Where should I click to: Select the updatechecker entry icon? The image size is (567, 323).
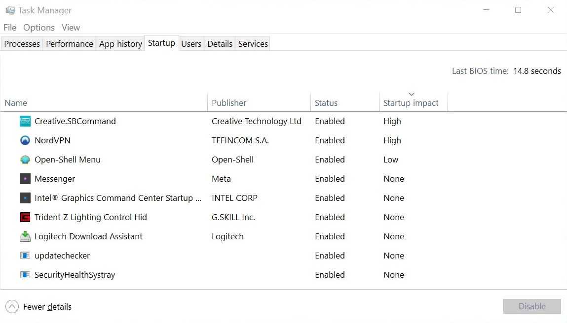coord(25,256)
